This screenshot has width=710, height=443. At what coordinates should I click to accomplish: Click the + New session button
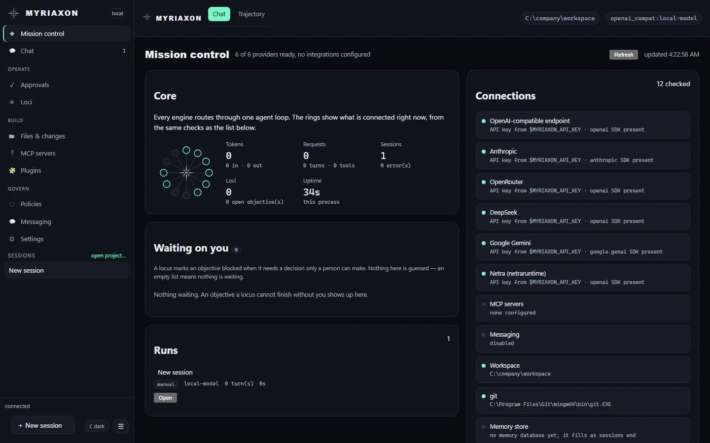(43, 425)
